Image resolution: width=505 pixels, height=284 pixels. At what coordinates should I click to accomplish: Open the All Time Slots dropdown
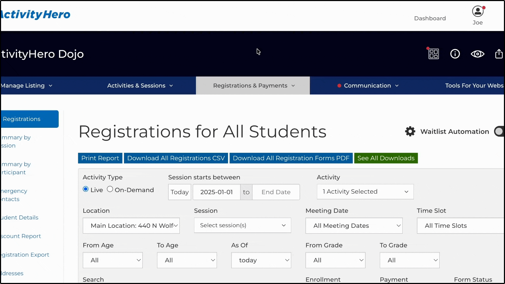tap(461, 226)
